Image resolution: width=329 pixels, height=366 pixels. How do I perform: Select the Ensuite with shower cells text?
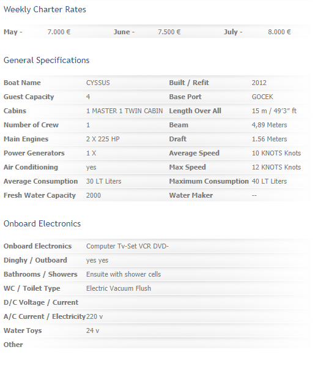click(x=124, y=274)
